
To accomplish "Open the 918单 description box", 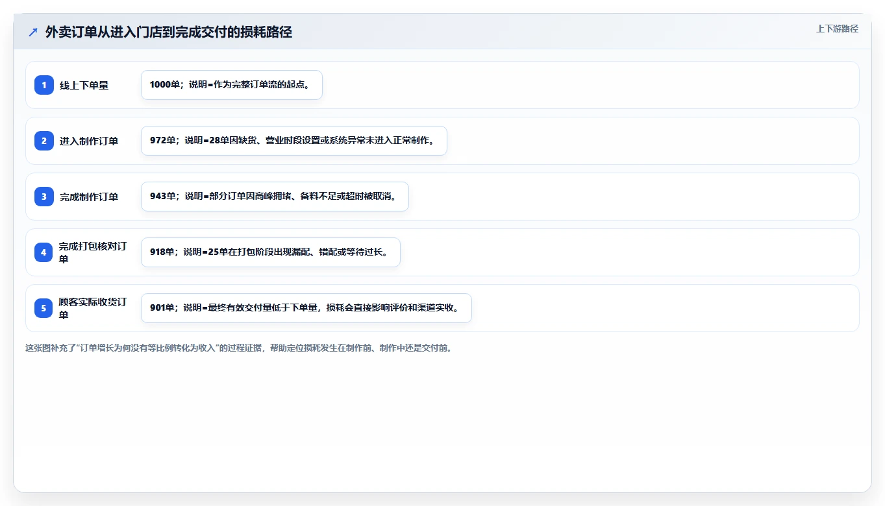I will 271,252.
